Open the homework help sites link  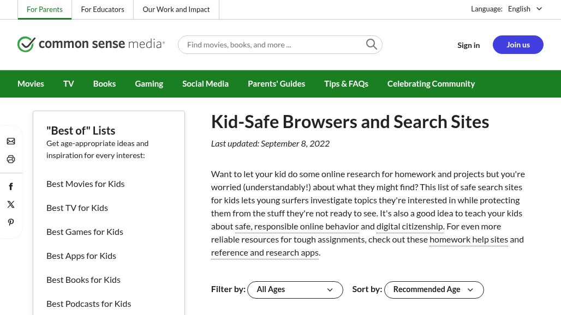click(468, 240)
